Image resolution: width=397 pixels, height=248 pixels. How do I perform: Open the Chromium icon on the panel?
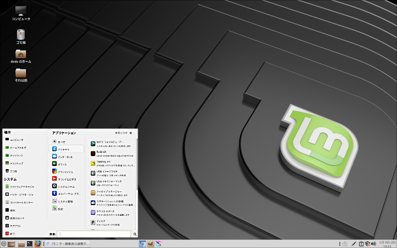pos(142,244)
